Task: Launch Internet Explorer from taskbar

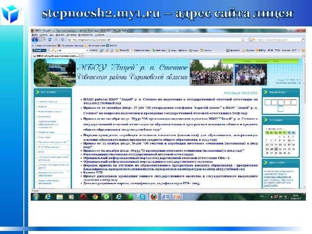Action: click(x=48, y=197)
